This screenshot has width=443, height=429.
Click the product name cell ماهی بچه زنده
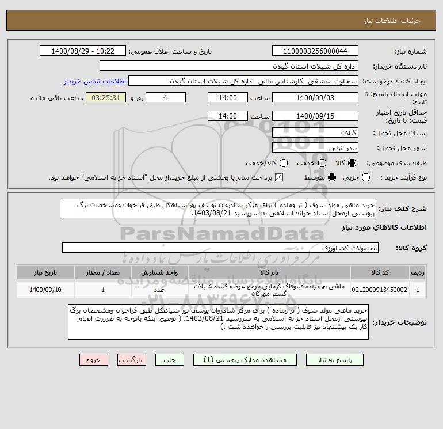tap(269, 290)
